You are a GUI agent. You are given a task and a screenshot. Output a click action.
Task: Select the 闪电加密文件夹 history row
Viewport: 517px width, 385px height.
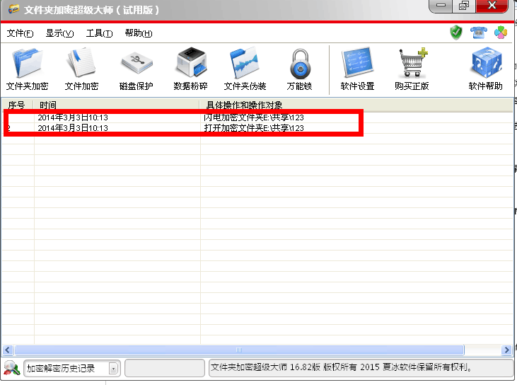click(253, 117)
